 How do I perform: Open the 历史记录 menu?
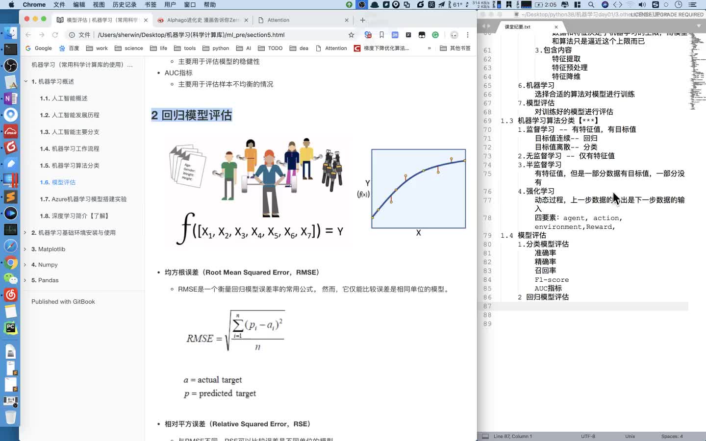(125, 4)
